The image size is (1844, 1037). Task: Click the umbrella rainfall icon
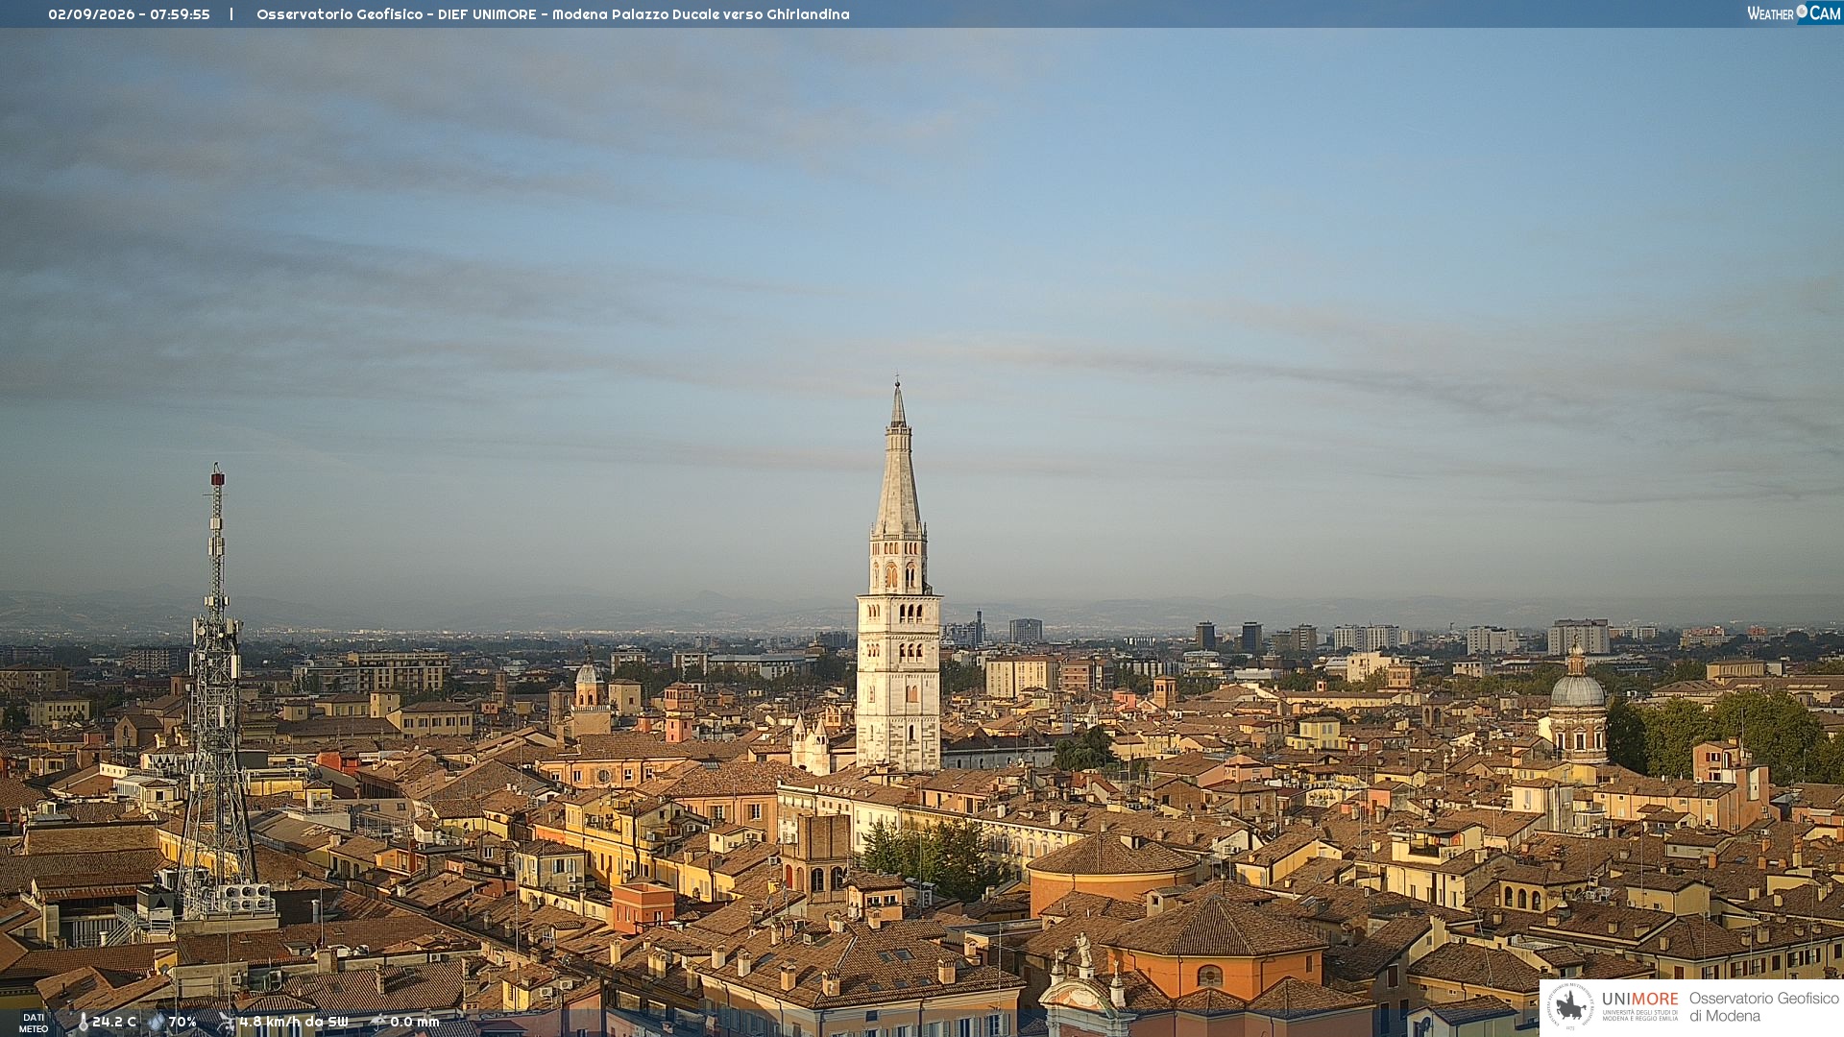(377, 1022)
